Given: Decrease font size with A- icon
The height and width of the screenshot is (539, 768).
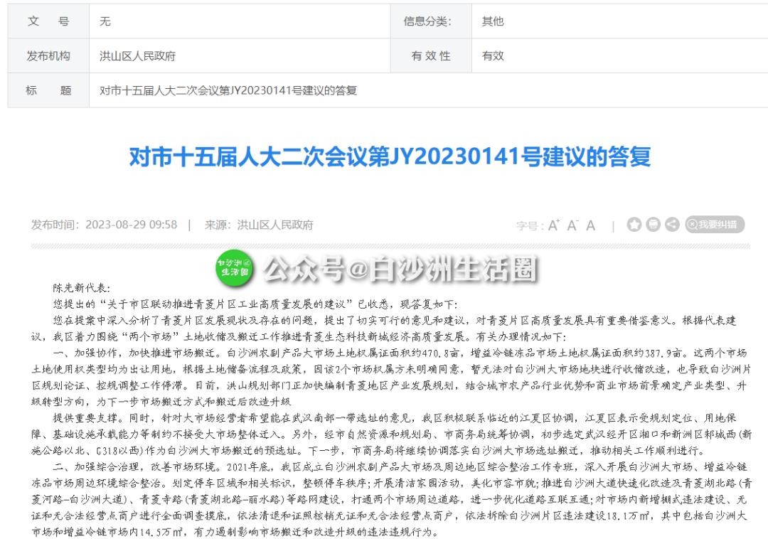Looking at the screenshot, I should [x=572, y=225].
